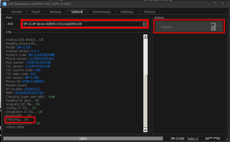Click the SM-J110G status bar entry
This screenshot has height=142, width=230.
point(177,138)
